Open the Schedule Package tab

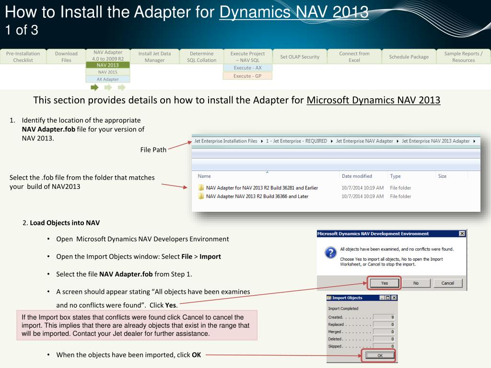[409, 57]
